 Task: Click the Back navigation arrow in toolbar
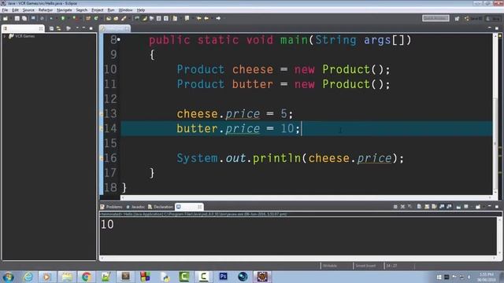tap(206, 19)
